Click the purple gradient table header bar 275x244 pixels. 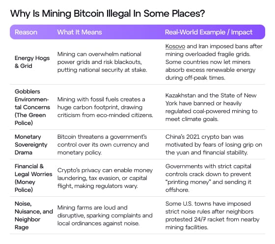(137, 32)
